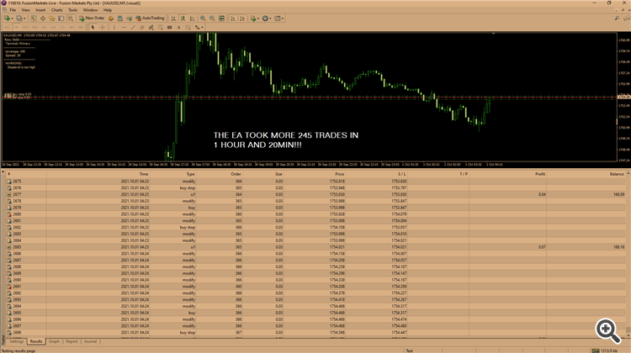Expand the Templates dropdown arrow
The height and width of the screenshot is (353, 631).
[x=283, y=18]
